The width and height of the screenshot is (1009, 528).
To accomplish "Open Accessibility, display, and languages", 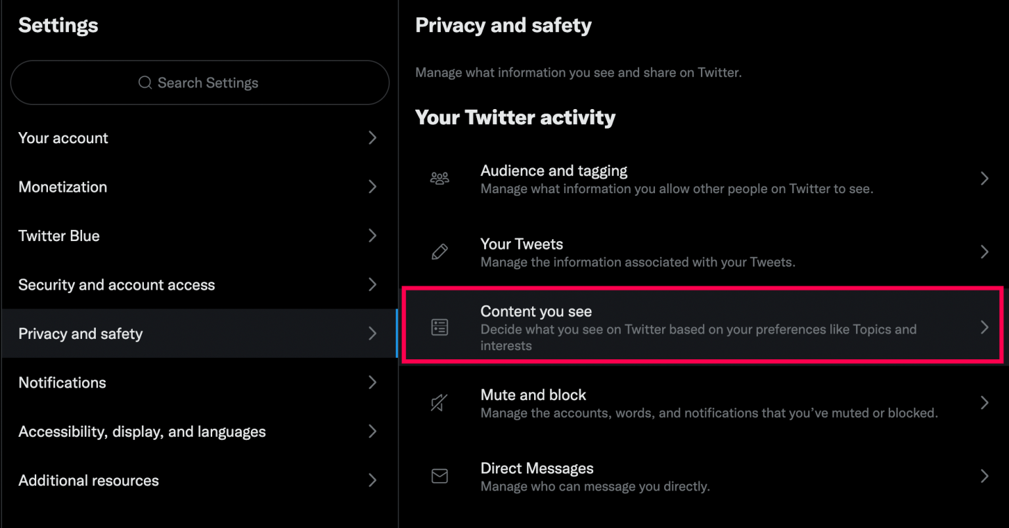I will 142,431.
